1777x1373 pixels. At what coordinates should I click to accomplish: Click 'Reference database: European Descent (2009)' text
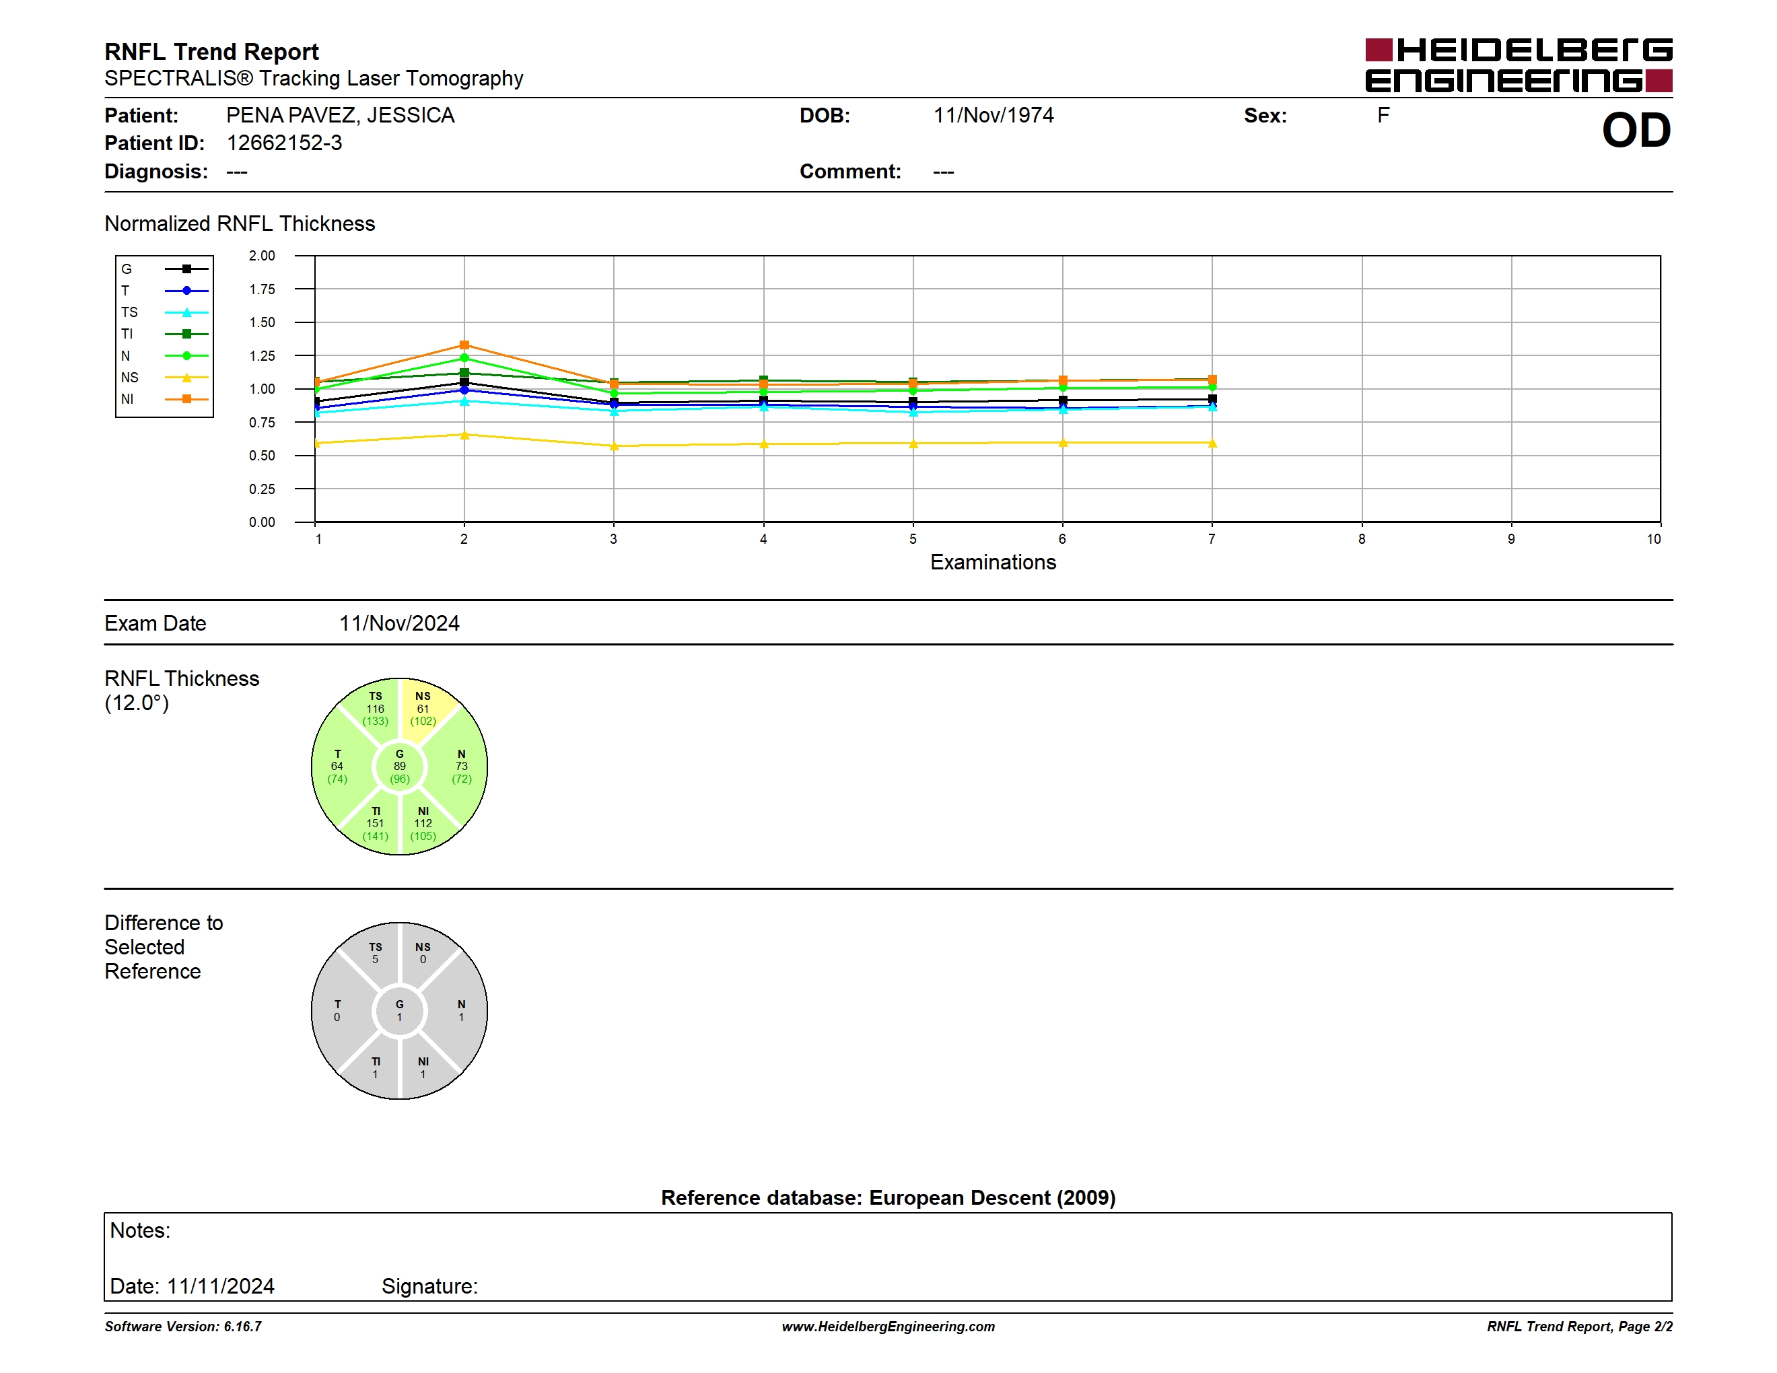[888, 1197]
